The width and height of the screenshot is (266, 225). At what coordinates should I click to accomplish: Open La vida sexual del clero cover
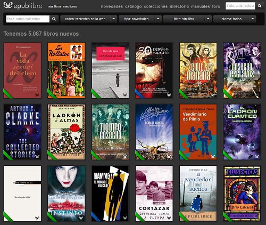(x=22, y=70)
